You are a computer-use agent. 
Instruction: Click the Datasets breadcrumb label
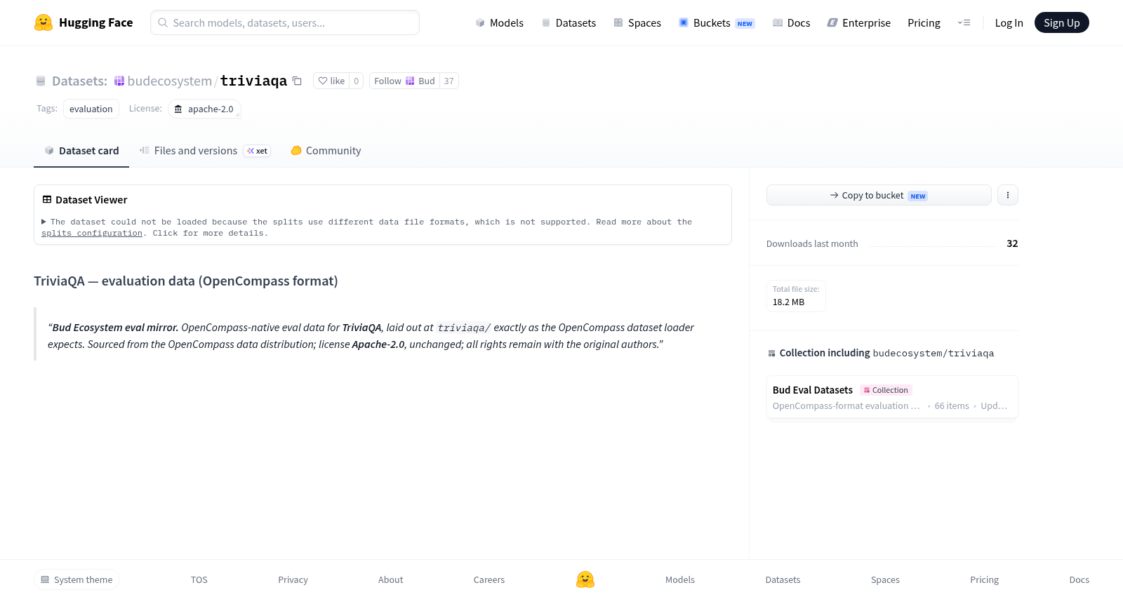[x=79, y=81]
